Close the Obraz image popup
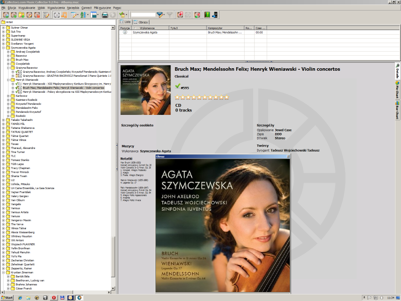 (288, 157)
